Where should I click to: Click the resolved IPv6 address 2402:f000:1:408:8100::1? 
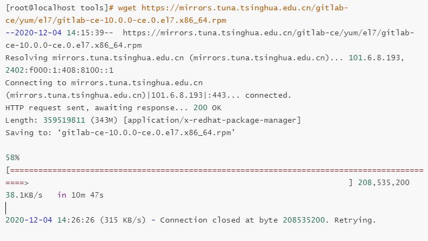(52, 70)
